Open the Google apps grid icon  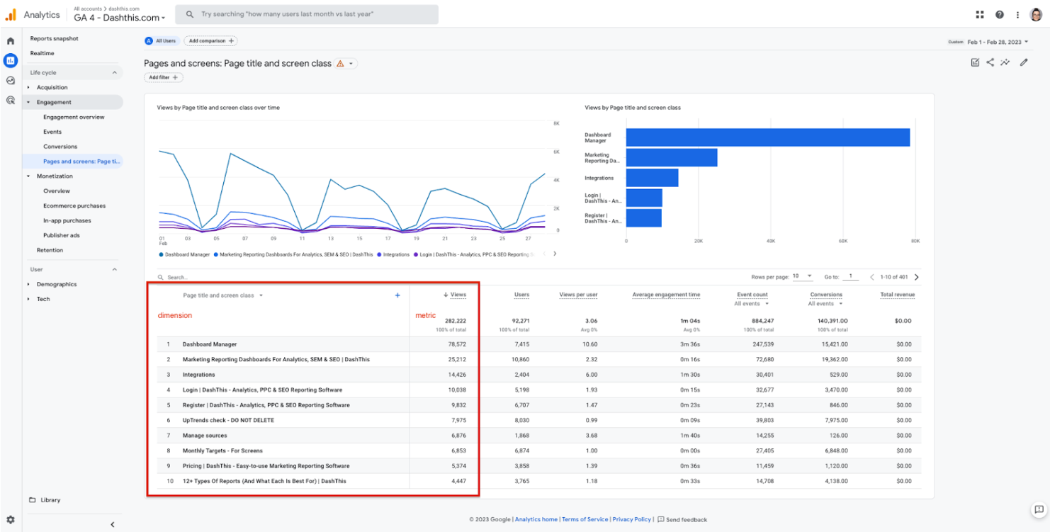[x=980, y=14]
